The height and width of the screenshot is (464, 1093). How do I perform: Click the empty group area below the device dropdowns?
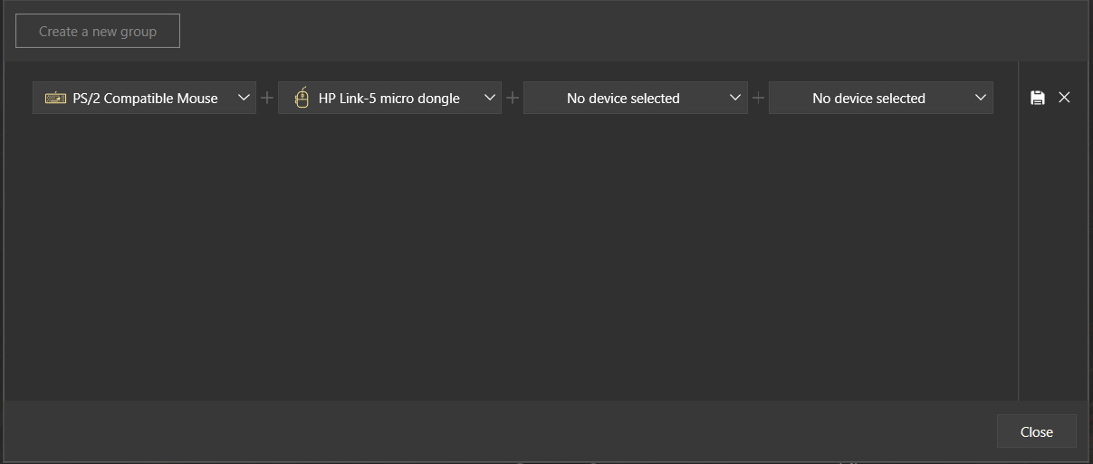coord(512,258)
